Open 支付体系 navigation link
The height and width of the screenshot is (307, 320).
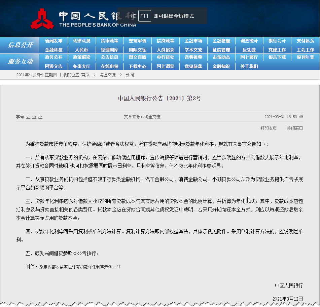pyautogui.click(x=305, y=41)
